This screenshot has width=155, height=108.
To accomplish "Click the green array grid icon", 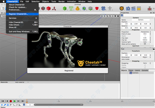I will click(90, 9).
